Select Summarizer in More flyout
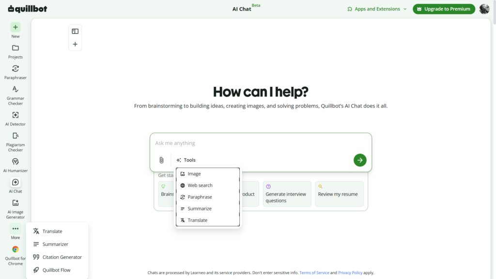 pos(57,244)
